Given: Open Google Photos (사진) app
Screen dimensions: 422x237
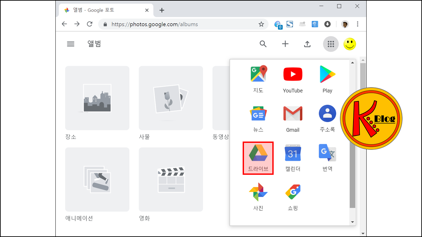Looking at the screenshot, I should coord(258,197).
